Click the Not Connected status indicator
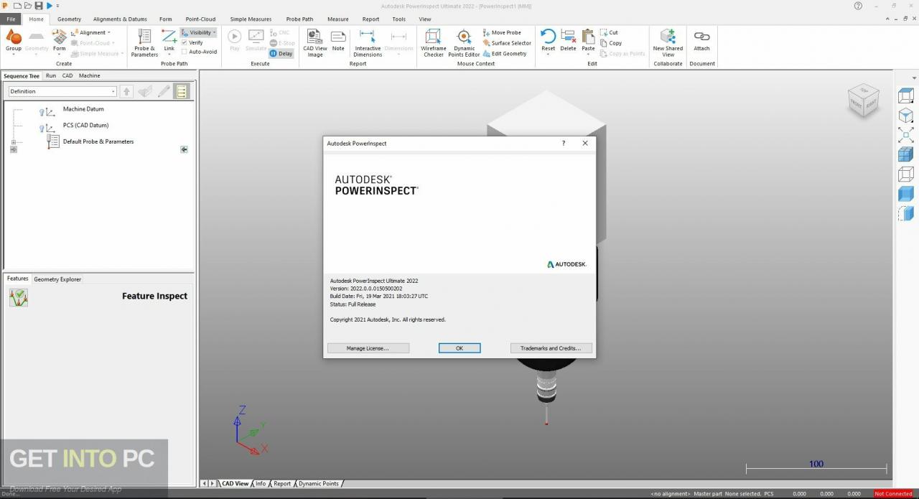The image size is (919, 499). (x=893, y=494)
